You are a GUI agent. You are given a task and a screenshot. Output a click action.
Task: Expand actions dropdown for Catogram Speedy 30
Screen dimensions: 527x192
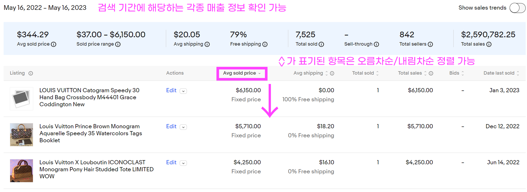click(x=183, y=91)
